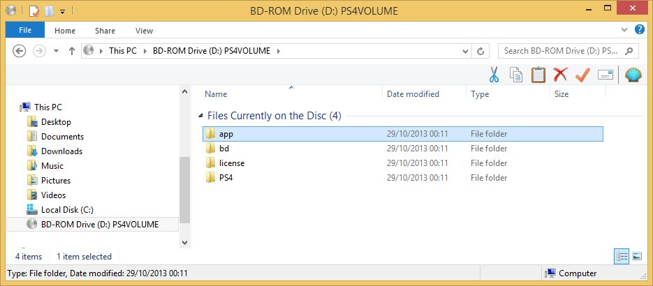Click the Cut scissors icon
The image size is (653, 286).
(x=494, y=75)
